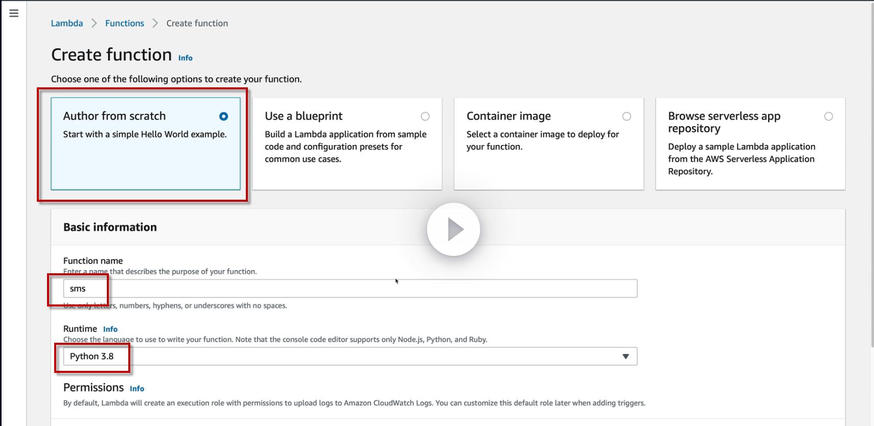Image resolution: width=874 pixels, height=426 pixels.
Task: Select the Author from scratch radio button
Action: click(x=223, y=116)
